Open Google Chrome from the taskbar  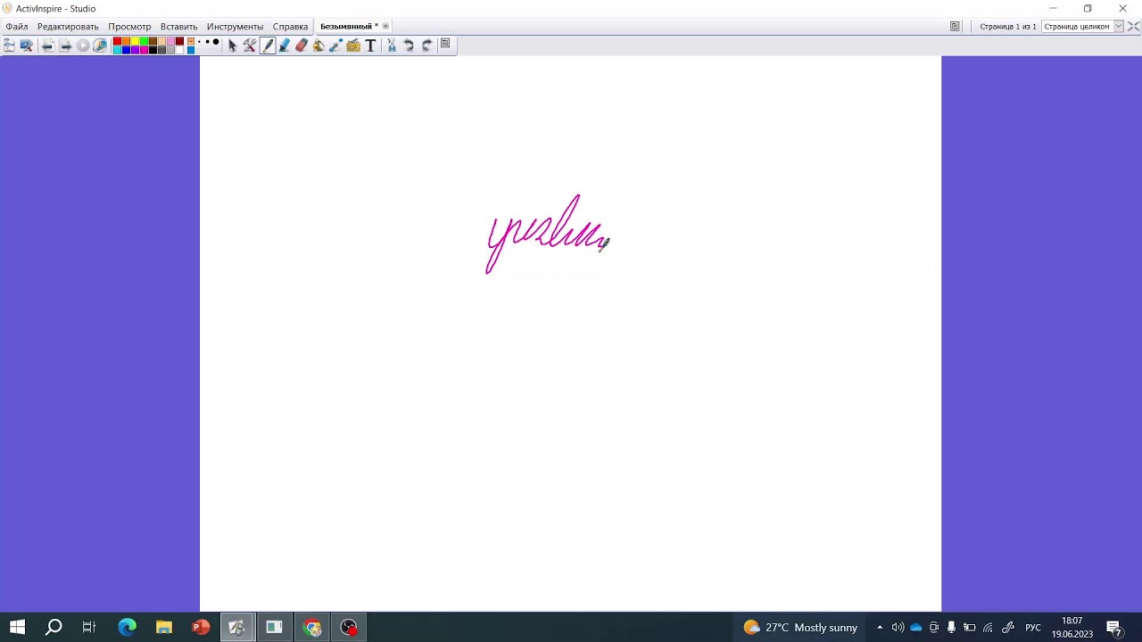coord(312,627)
